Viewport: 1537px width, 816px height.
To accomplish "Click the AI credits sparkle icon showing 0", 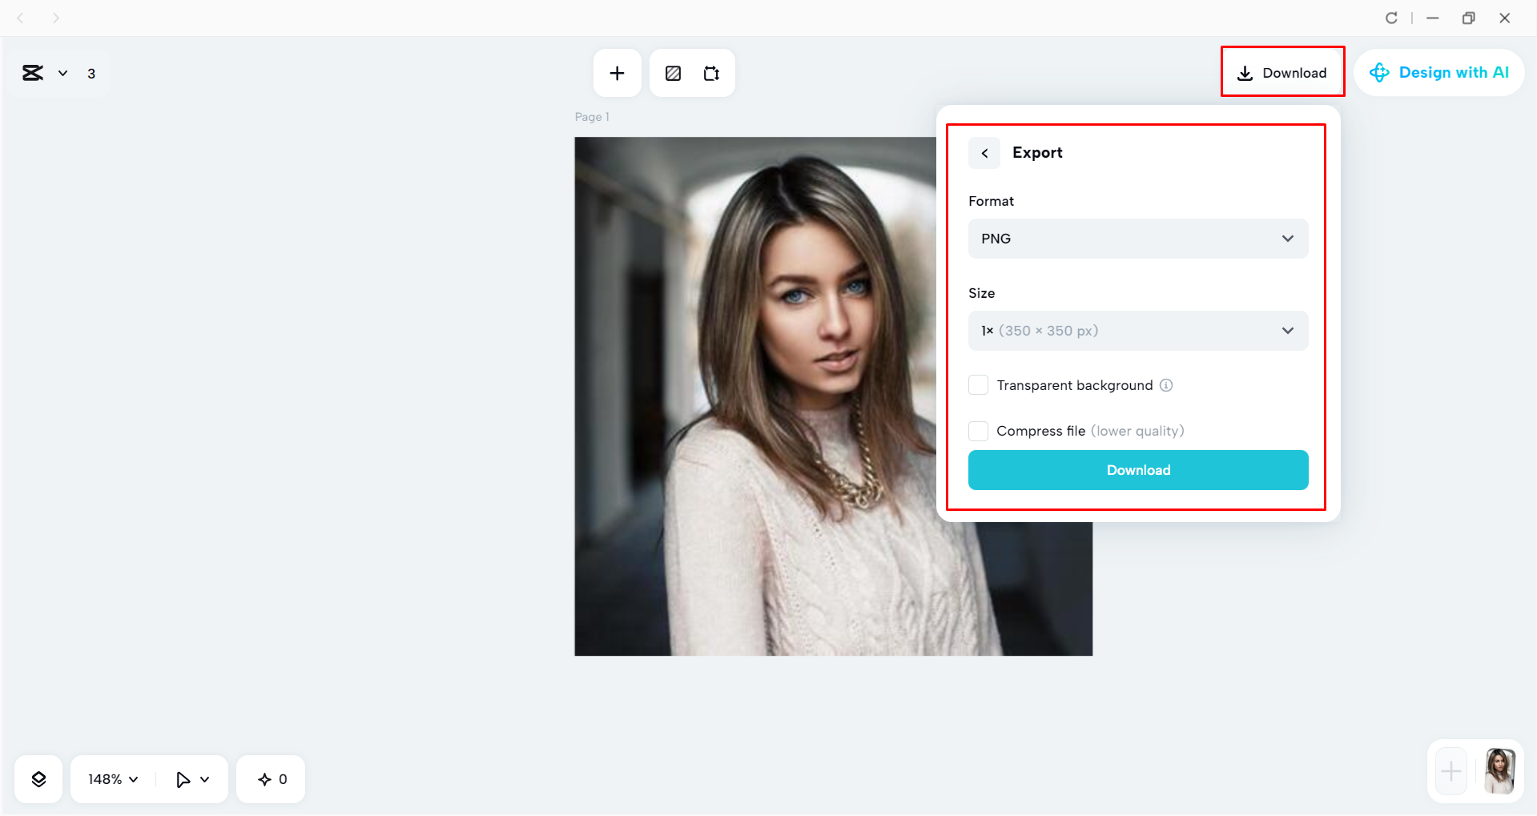I will (x=264, y=778).
